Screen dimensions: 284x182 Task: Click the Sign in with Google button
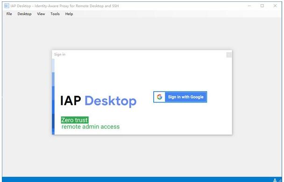tap(180, 97)
